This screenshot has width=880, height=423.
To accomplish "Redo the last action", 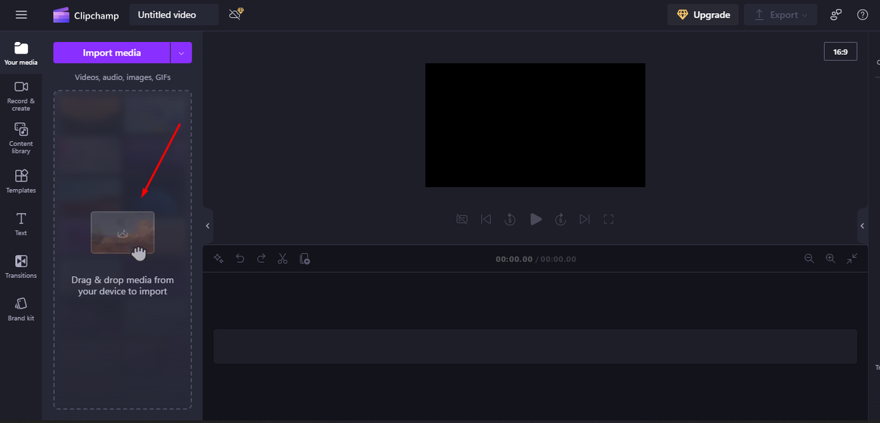I will coord(261,259).
